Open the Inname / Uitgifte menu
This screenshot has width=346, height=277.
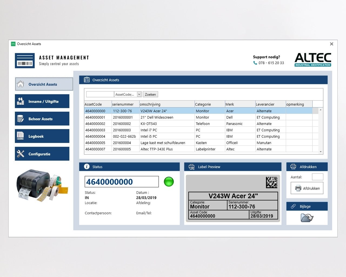click(42, 101)
